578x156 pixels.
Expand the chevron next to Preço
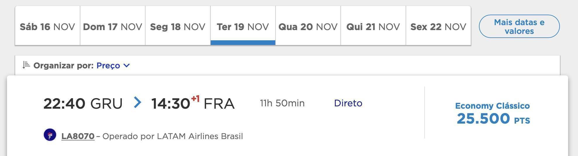pos(127,65)
